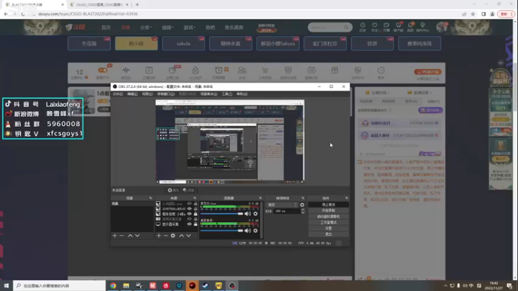Expand the 主播投稿 section arrow
Screen dimensions: 518x291
click(388, 92)
